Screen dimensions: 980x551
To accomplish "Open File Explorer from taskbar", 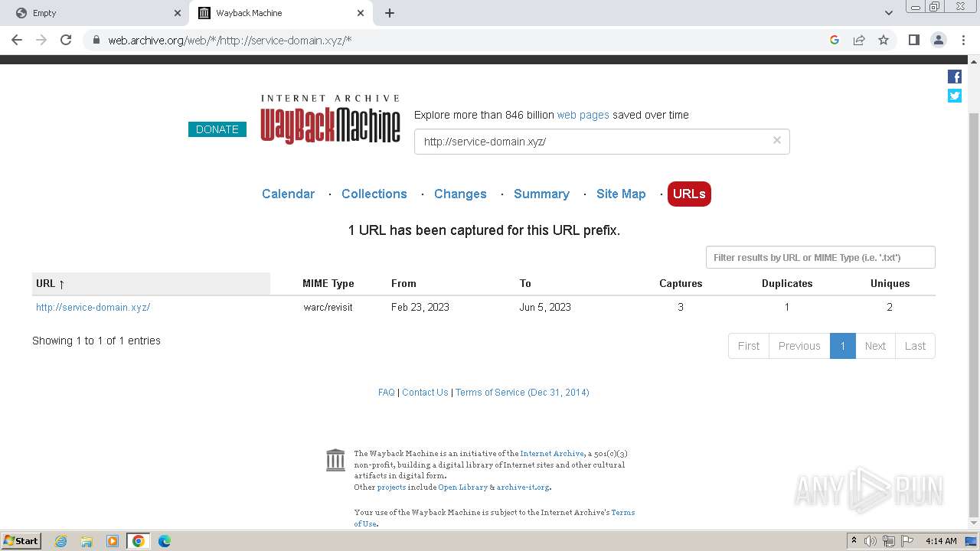I will [87, 541].
